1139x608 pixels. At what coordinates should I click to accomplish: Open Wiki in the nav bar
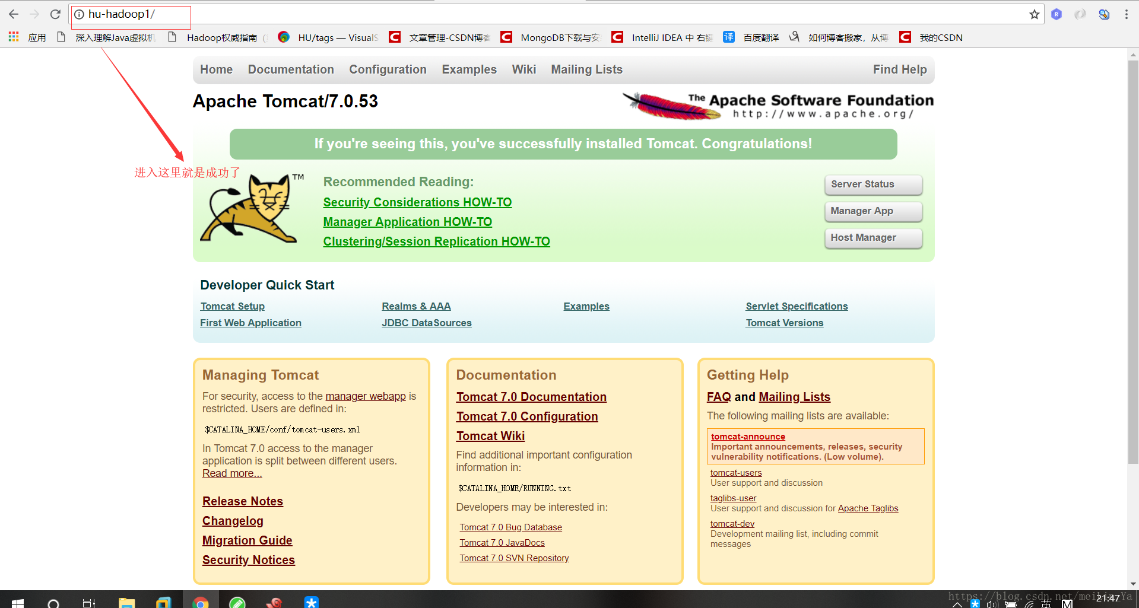tap(524, 69)
